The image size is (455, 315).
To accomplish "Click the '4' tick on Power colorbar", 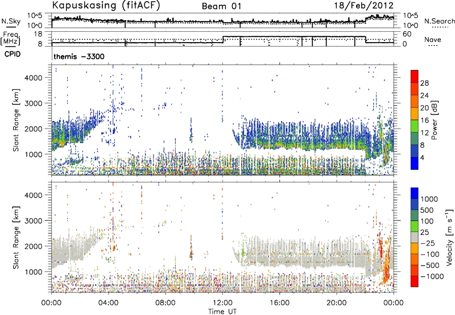I will point(423,157).
